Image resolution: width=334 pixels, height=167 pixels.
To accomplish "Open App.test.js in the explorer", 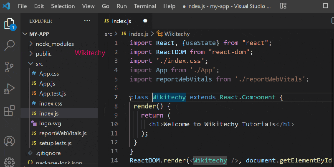I will 53,93.
